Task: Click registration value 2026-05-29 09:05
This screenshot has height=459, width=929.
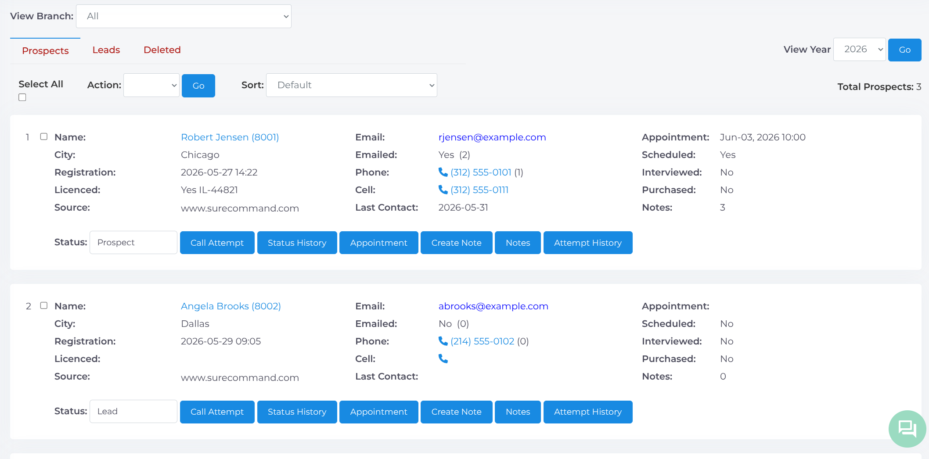Action: [221, 341]
